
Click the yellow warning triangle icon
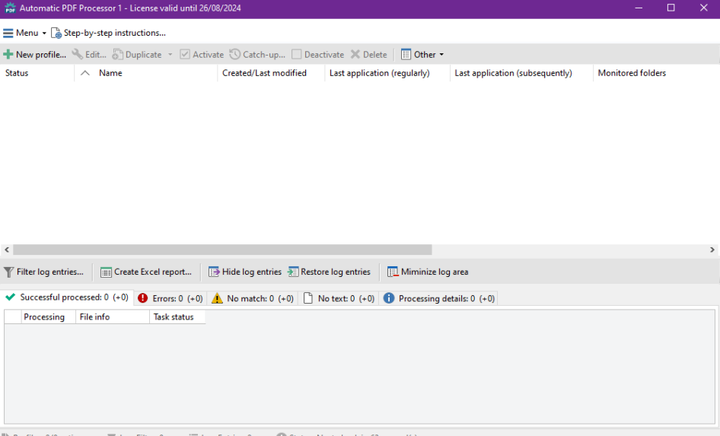pos(217,298)
